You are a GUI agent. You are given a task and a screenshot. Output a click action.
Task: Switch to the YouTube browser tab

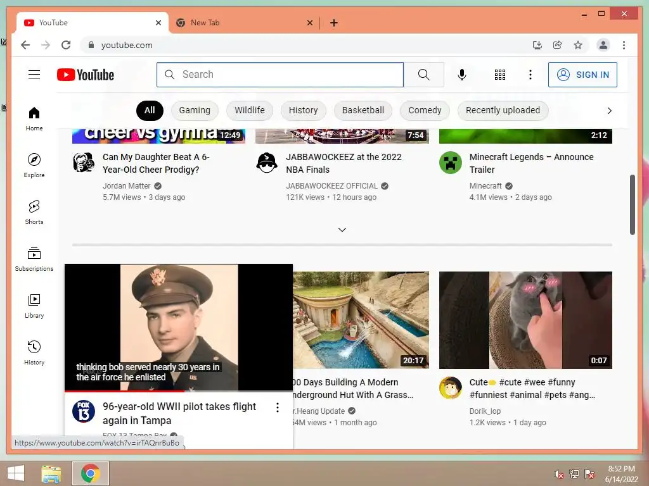(x=92, y=23)
